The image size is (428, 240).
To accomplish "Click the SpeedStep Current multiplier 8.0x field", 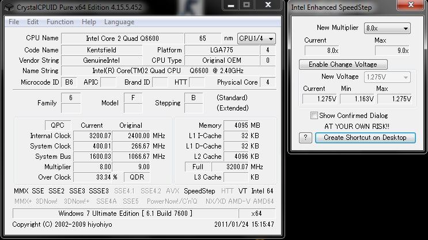I will click(321, 51).
